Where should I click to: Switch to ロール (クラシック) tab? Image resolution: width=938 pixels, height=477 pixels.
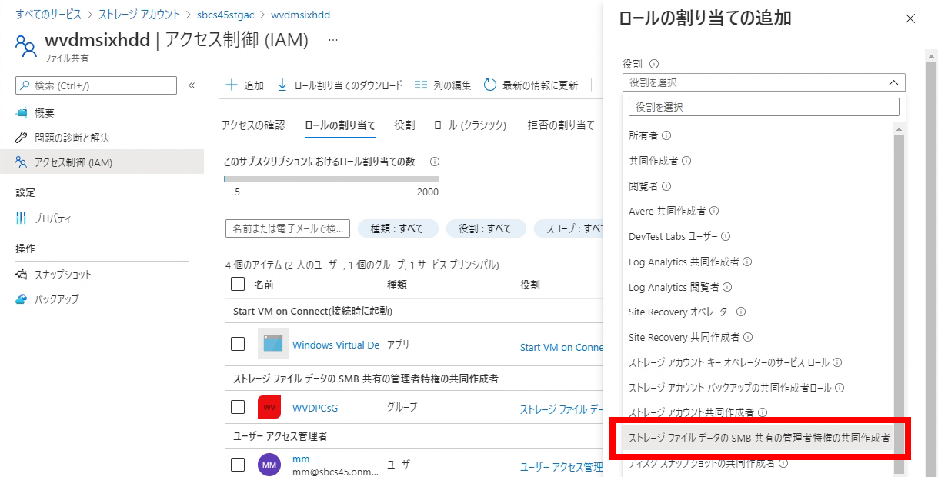pyautogui.click(x=470, y=125)
